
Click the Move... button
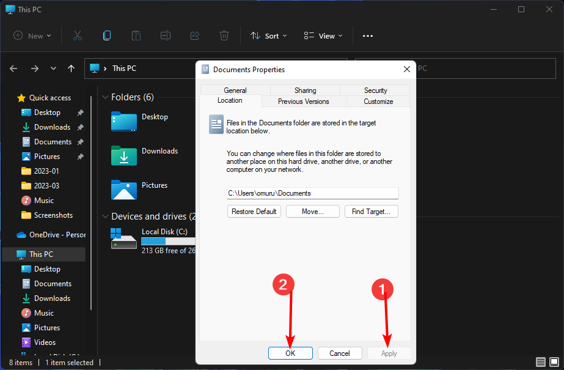click(x=313, y=211)
